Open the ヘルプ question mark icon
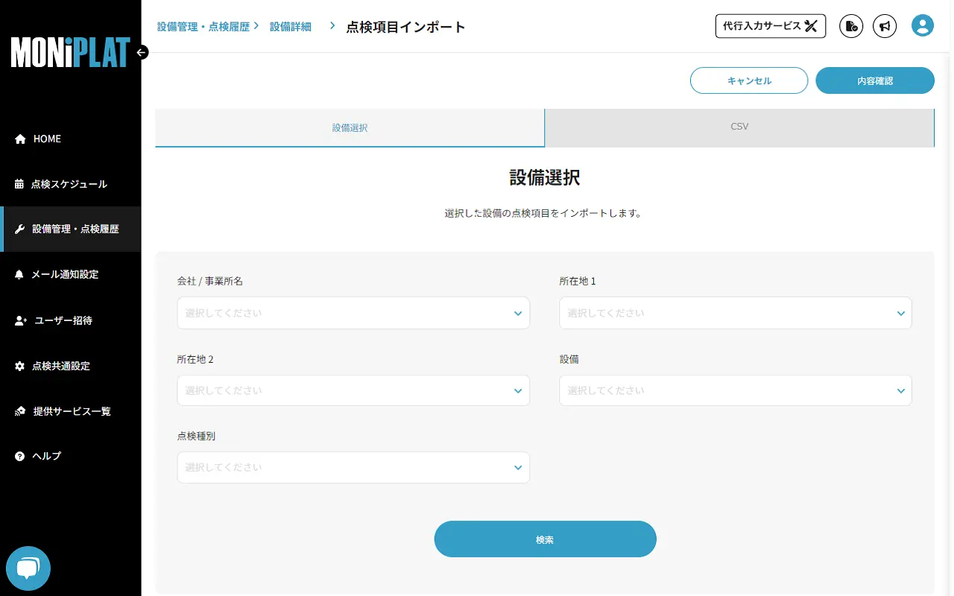954x596 pixels. click(18, 455)
